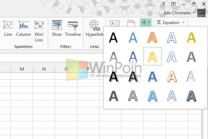The height and width of the screenshot is (139, 208).
Task: Add a Slicer filter
Action: 57,28
